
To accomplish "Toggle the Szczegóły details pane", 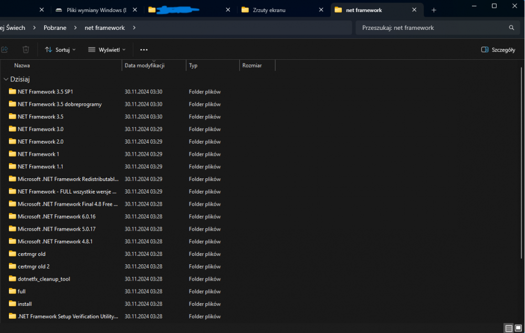I will [x=498, y=49].
